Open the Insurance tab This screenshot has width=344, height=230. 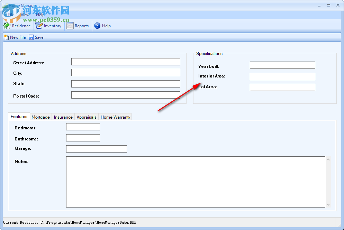[63, 117]
